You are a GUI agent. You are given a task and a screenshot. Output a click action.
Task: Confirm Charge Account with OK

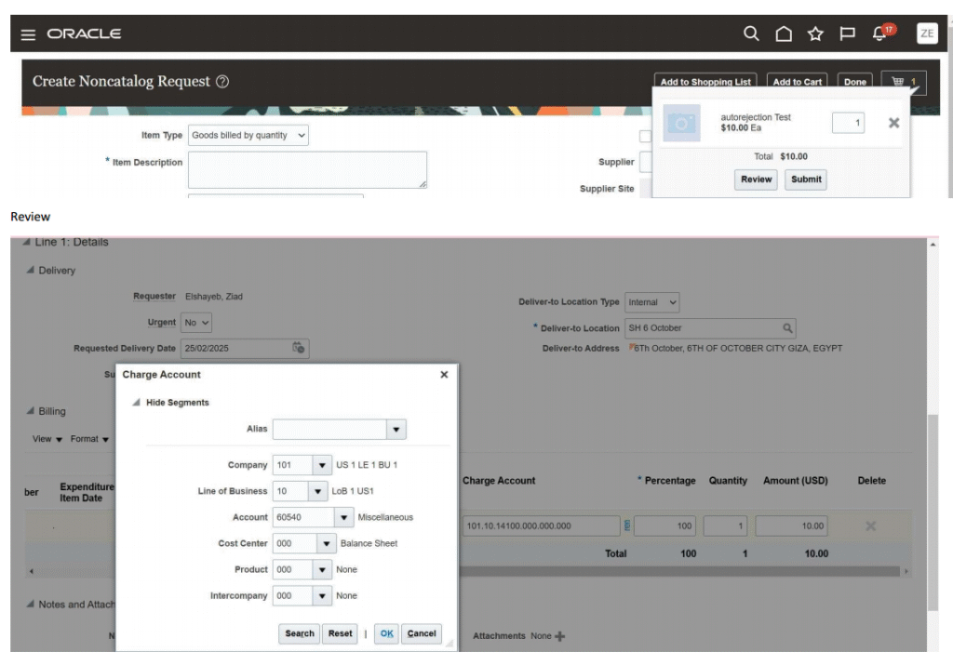386,633
